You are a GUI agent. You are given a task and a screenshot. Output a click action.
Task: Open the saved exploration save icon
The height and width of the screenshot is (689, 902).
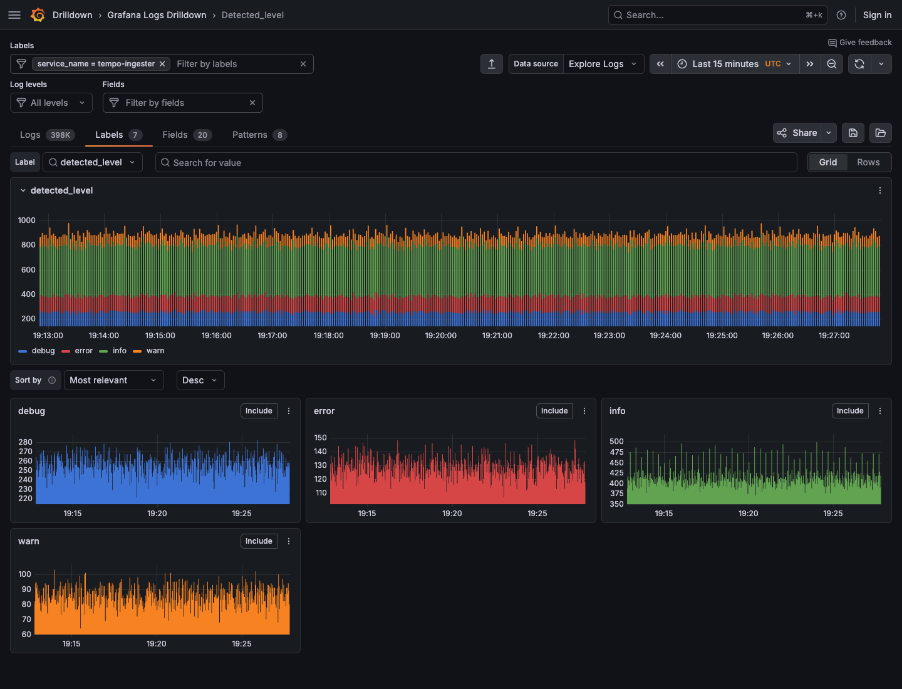(x=853, y=133)
